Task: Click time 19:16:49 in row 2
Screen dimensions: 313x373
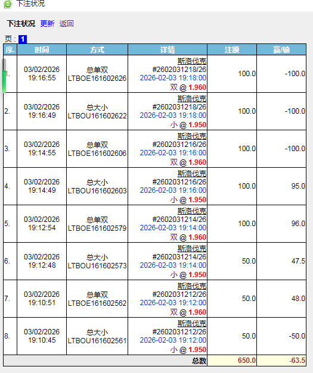Action: point(42,115)
